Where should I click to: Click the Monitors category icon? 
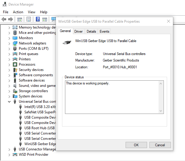coord(15,38)
